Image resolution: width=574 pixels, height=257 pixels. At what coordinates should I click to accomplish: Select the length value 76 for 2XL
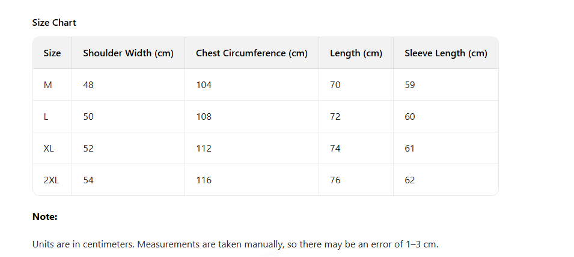[335, 180]
